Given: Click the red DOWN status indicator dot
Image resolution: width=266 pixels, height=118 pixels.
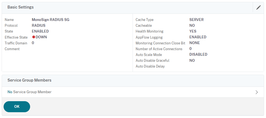Looking at the screenshot, I should 34,37.
